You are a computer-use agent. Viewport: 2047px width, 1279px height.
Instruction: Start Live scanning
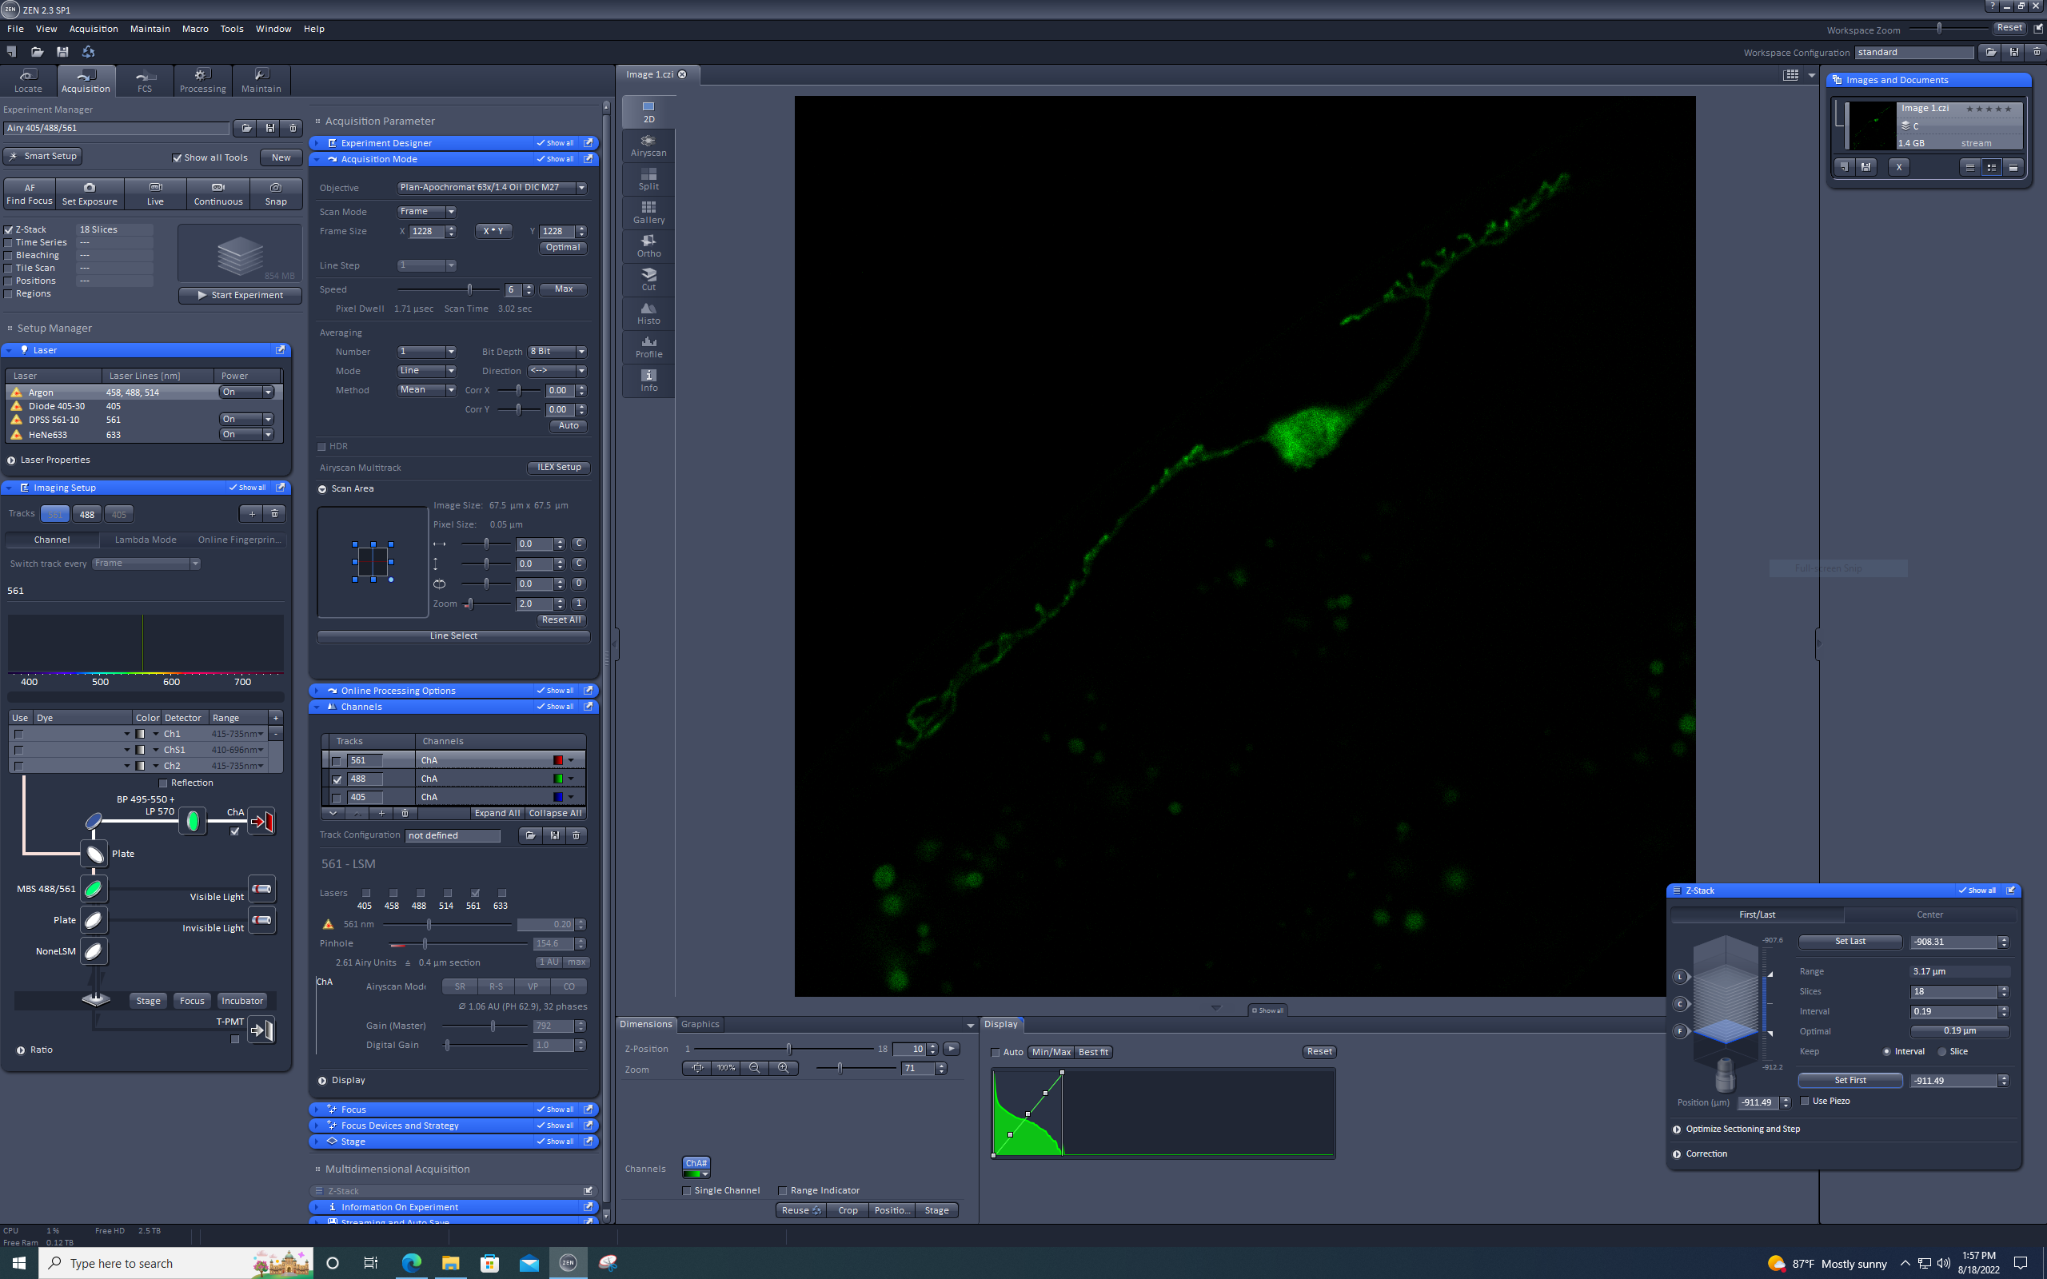coord(155,193)
